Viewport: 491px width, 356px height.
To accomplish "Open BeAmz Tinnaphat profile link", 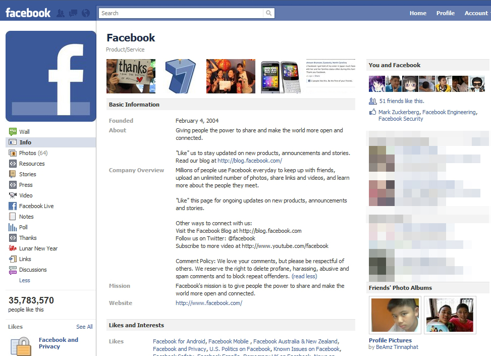I will (x=397, y=347).
